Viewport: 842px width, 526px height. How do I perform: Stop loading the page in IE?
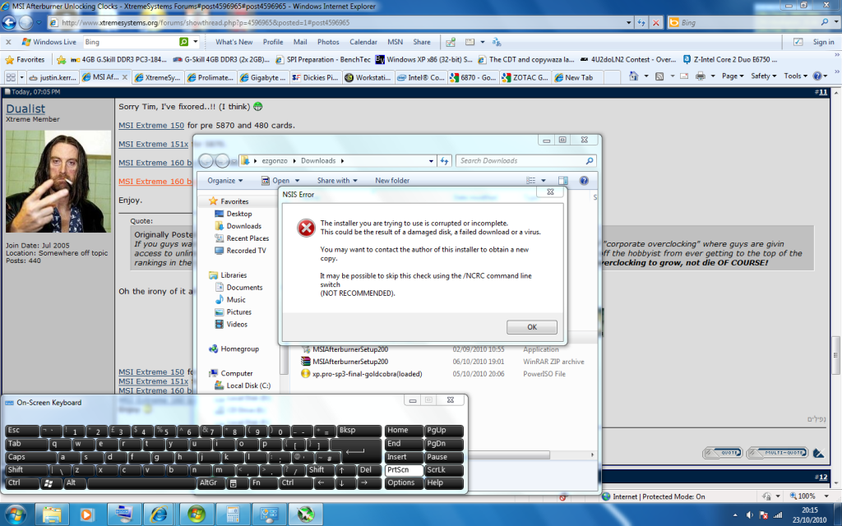coord(655,22)
